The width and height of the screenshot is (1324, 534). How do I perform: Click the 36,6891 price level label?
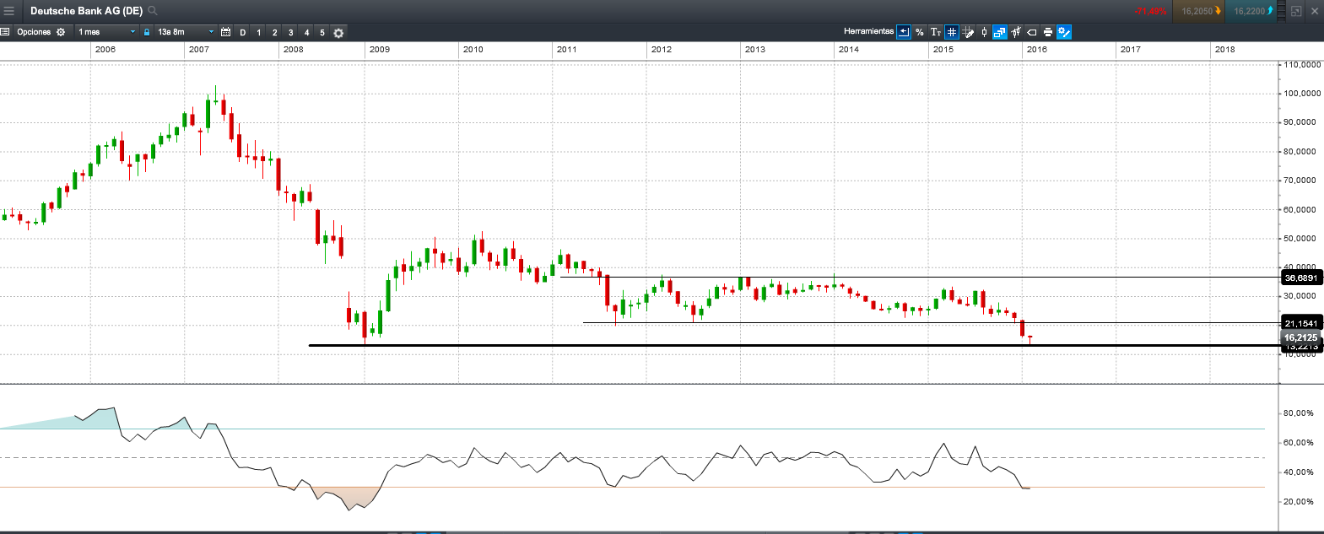pyautogui.click(x=1300, y=278)
